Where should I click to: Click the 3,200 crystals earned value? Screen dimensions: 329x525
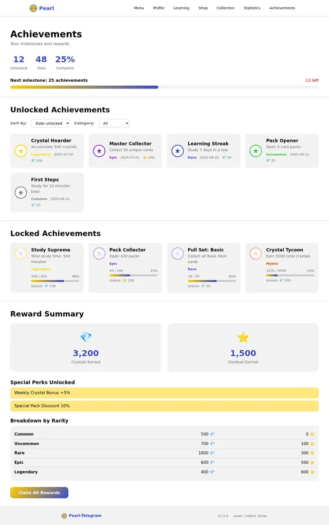tap(86, 353)
